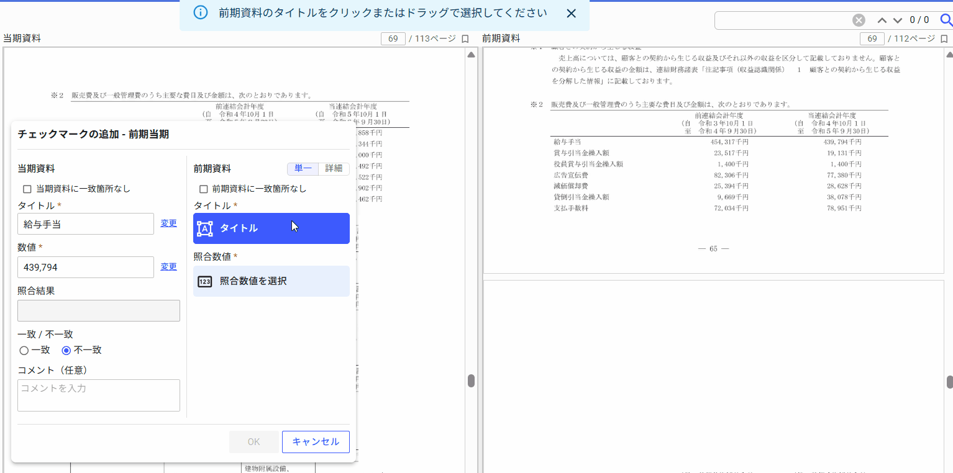Click the 454,317千円 value
Viewport: 953px width, 473px height.
click(x=729, y=142)
